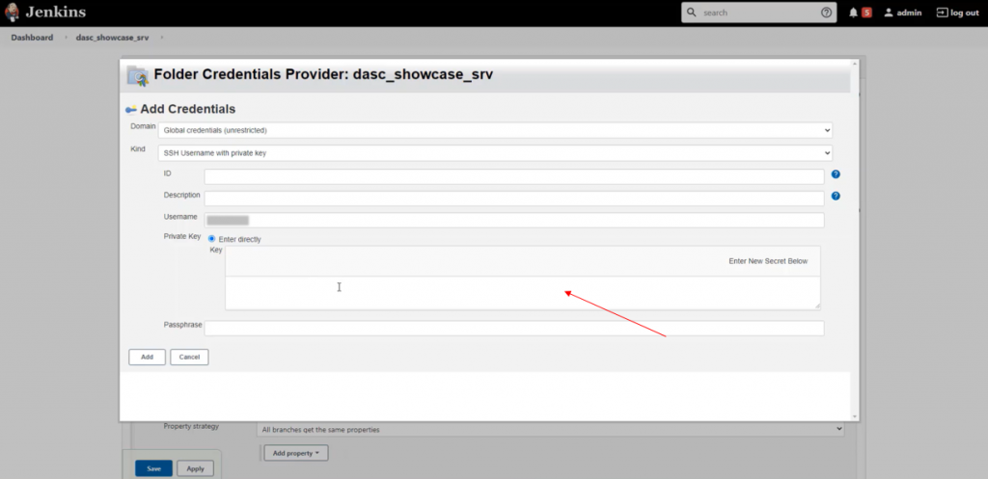
Task: Click the Jenkins title text
Action: [x=55, y=12]
